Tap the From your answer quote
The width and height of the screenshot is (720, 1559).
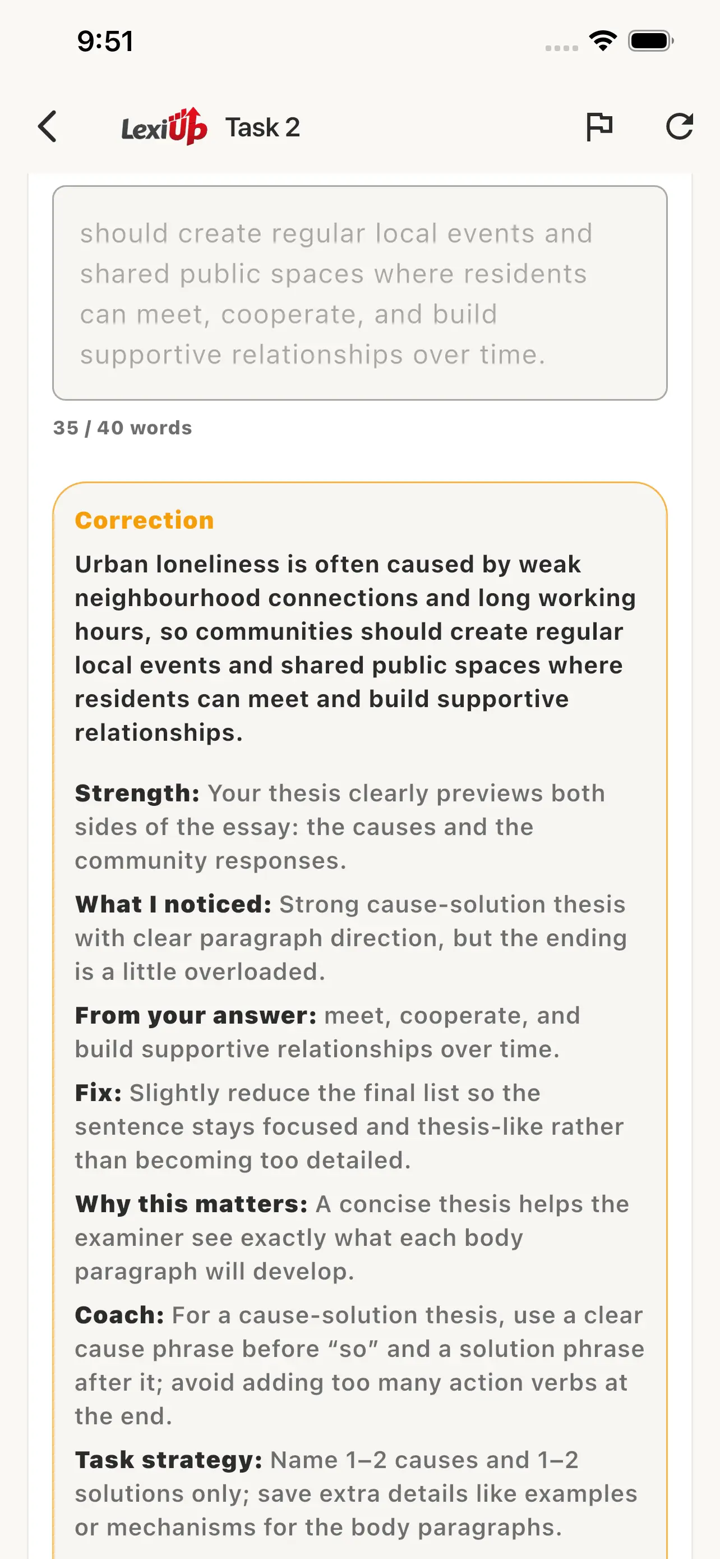click(327, 1032)
